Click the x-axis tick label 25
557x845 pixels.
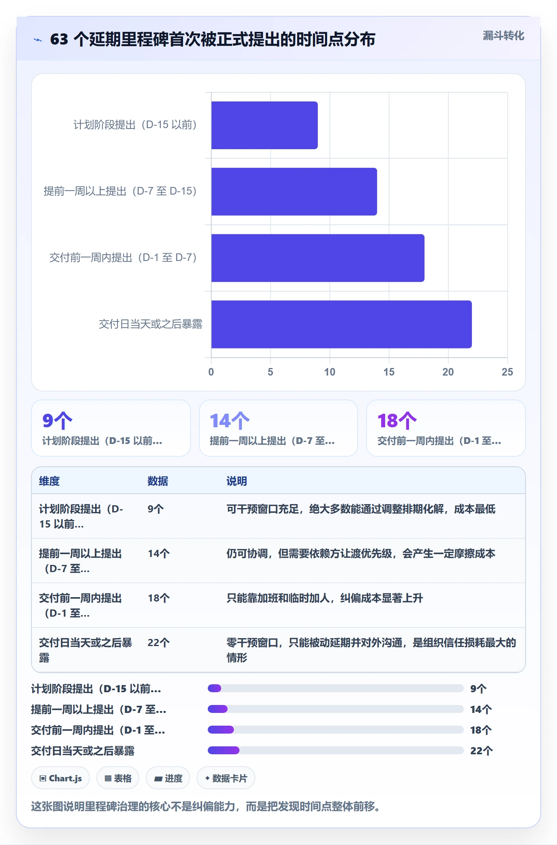507,372
